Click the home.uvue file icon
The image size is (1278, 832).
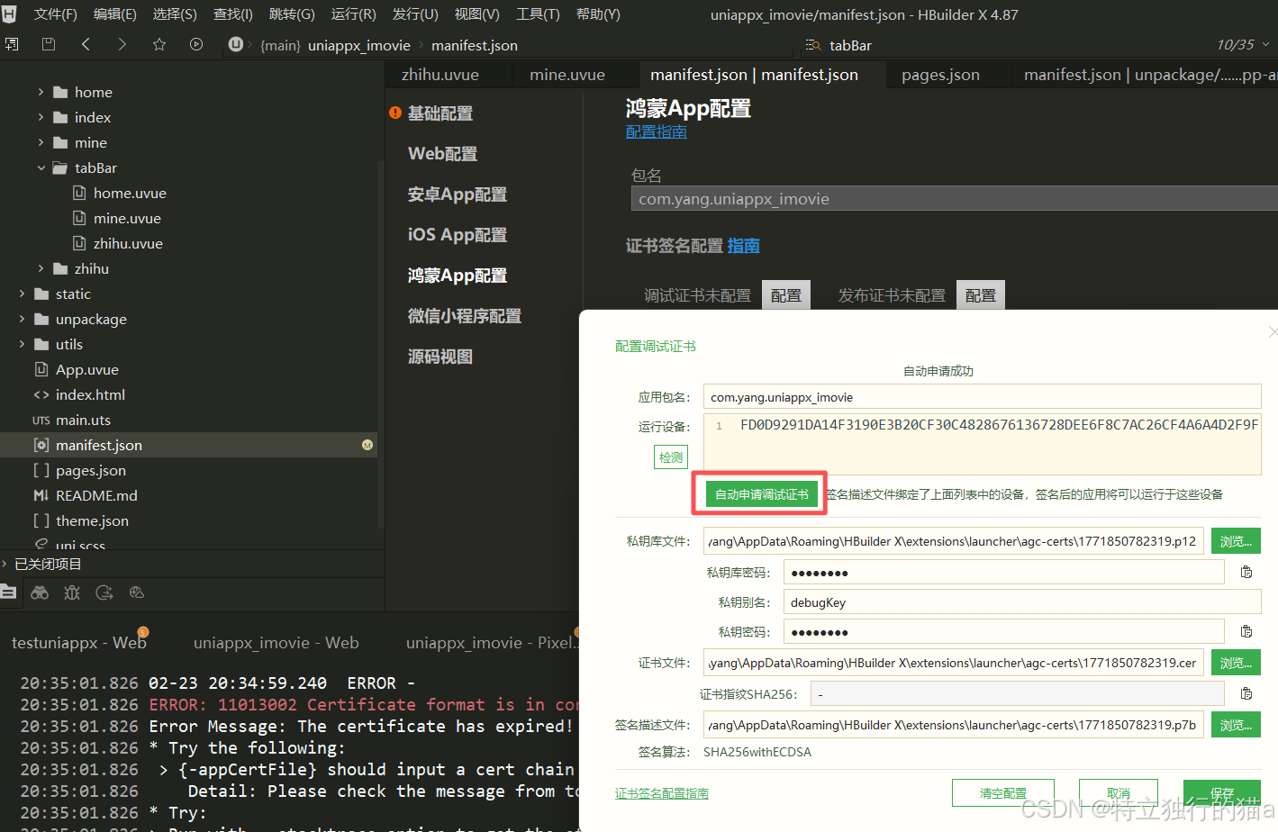[x=79, y=193]
